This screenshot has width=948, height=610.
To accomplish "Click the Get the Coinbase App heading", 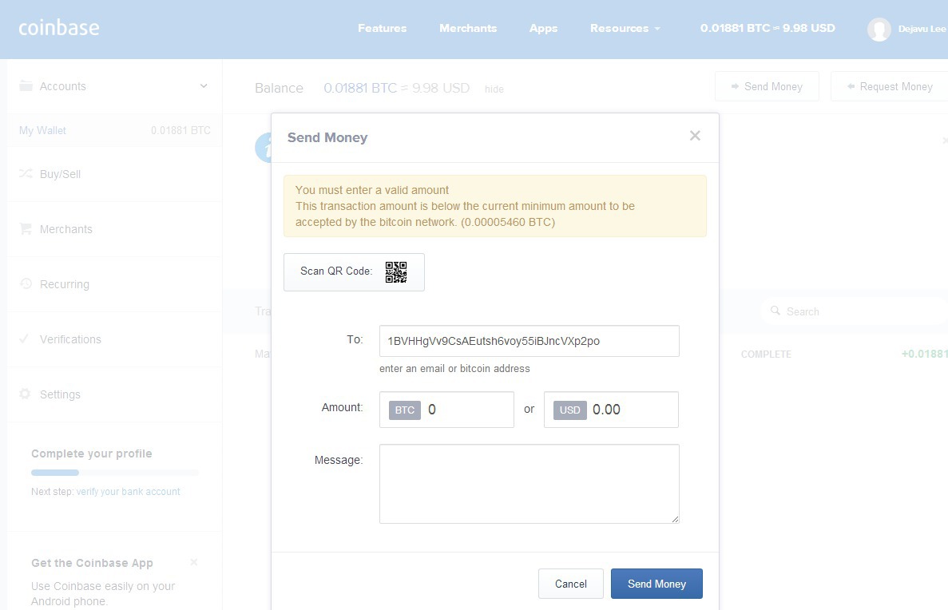I will 92,563.
